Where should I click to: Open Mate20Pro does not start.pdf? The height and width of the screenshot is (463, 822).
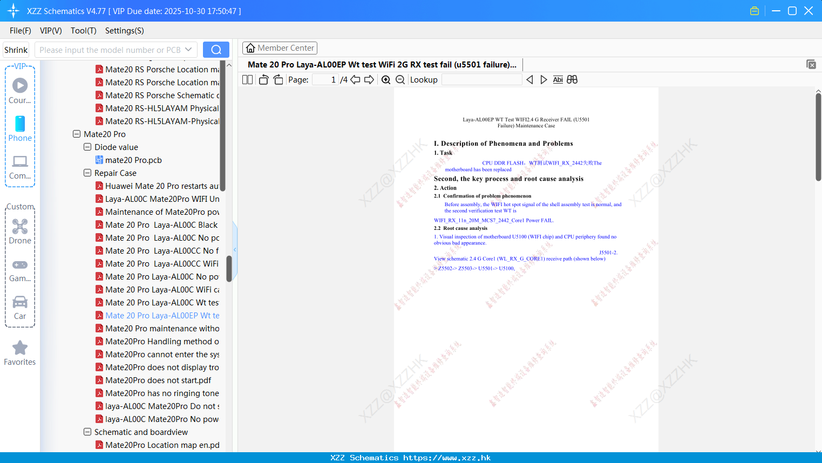(x=153, y=380)
